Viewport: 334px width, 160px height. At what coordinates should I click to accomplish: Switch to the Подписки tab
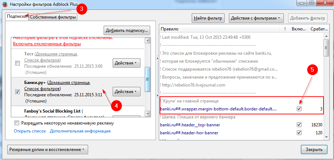pos(17,16)
